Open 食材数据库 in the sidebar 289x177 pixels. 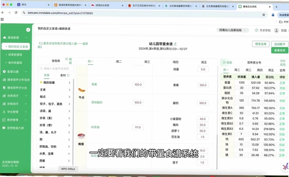tap(15, 63)
